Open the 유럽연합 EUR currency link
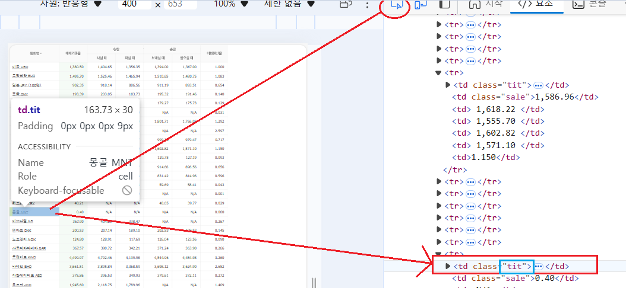 (x=23, y=75)
